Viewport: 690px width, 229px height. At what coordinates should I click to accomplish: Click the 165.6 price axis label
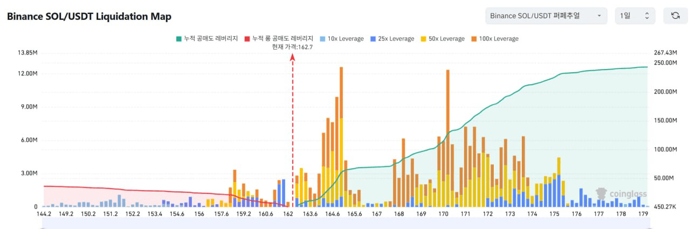pos(355,214)
